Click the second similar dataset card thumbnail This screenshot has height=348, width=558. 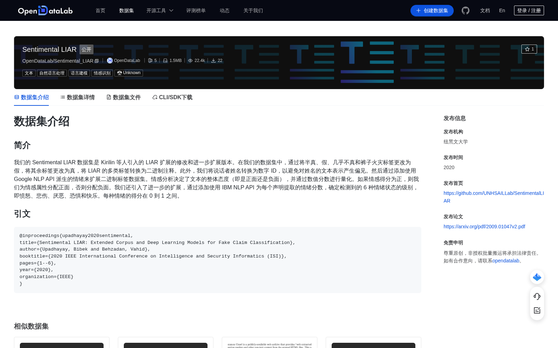[x=166, y=345]
